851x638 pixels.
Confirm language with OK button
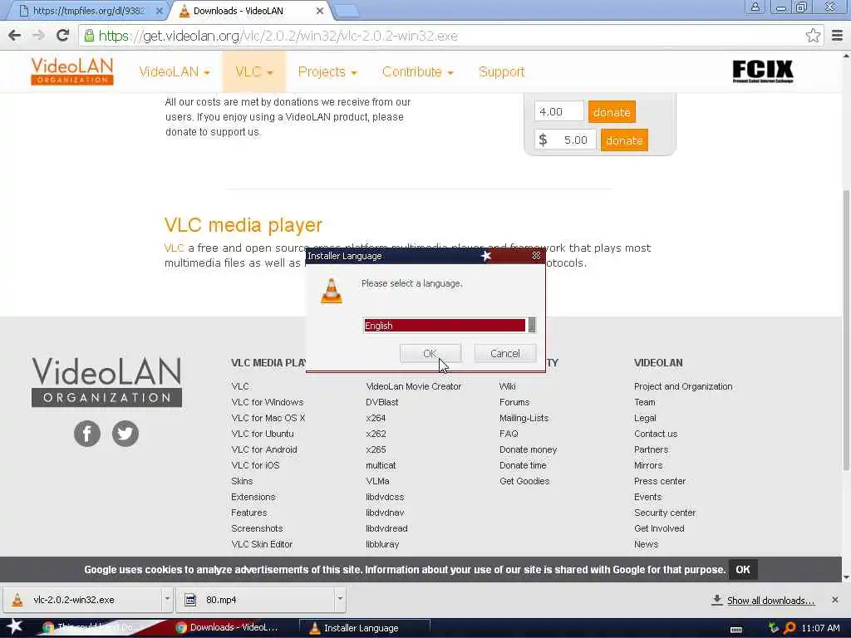click(x=430, y=353)
